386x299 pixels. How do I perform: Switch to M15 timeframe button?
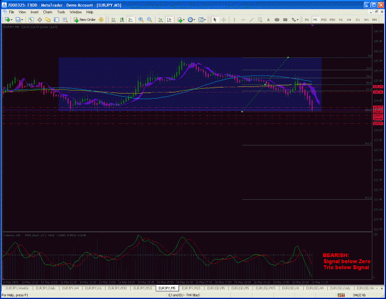click(x=324, y=20)
